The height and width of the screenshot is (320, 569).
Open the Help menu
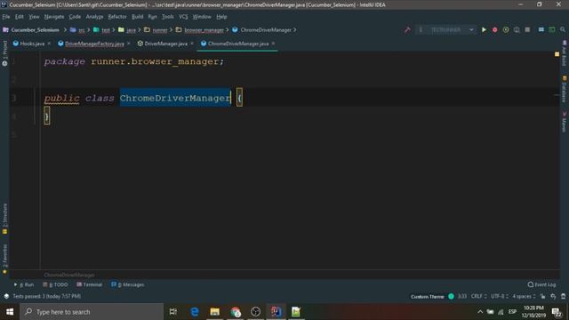[x=221, y=17]
